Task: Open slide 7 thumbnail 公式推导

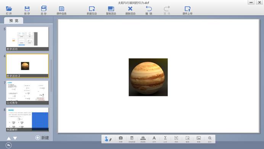Action: 27,92
